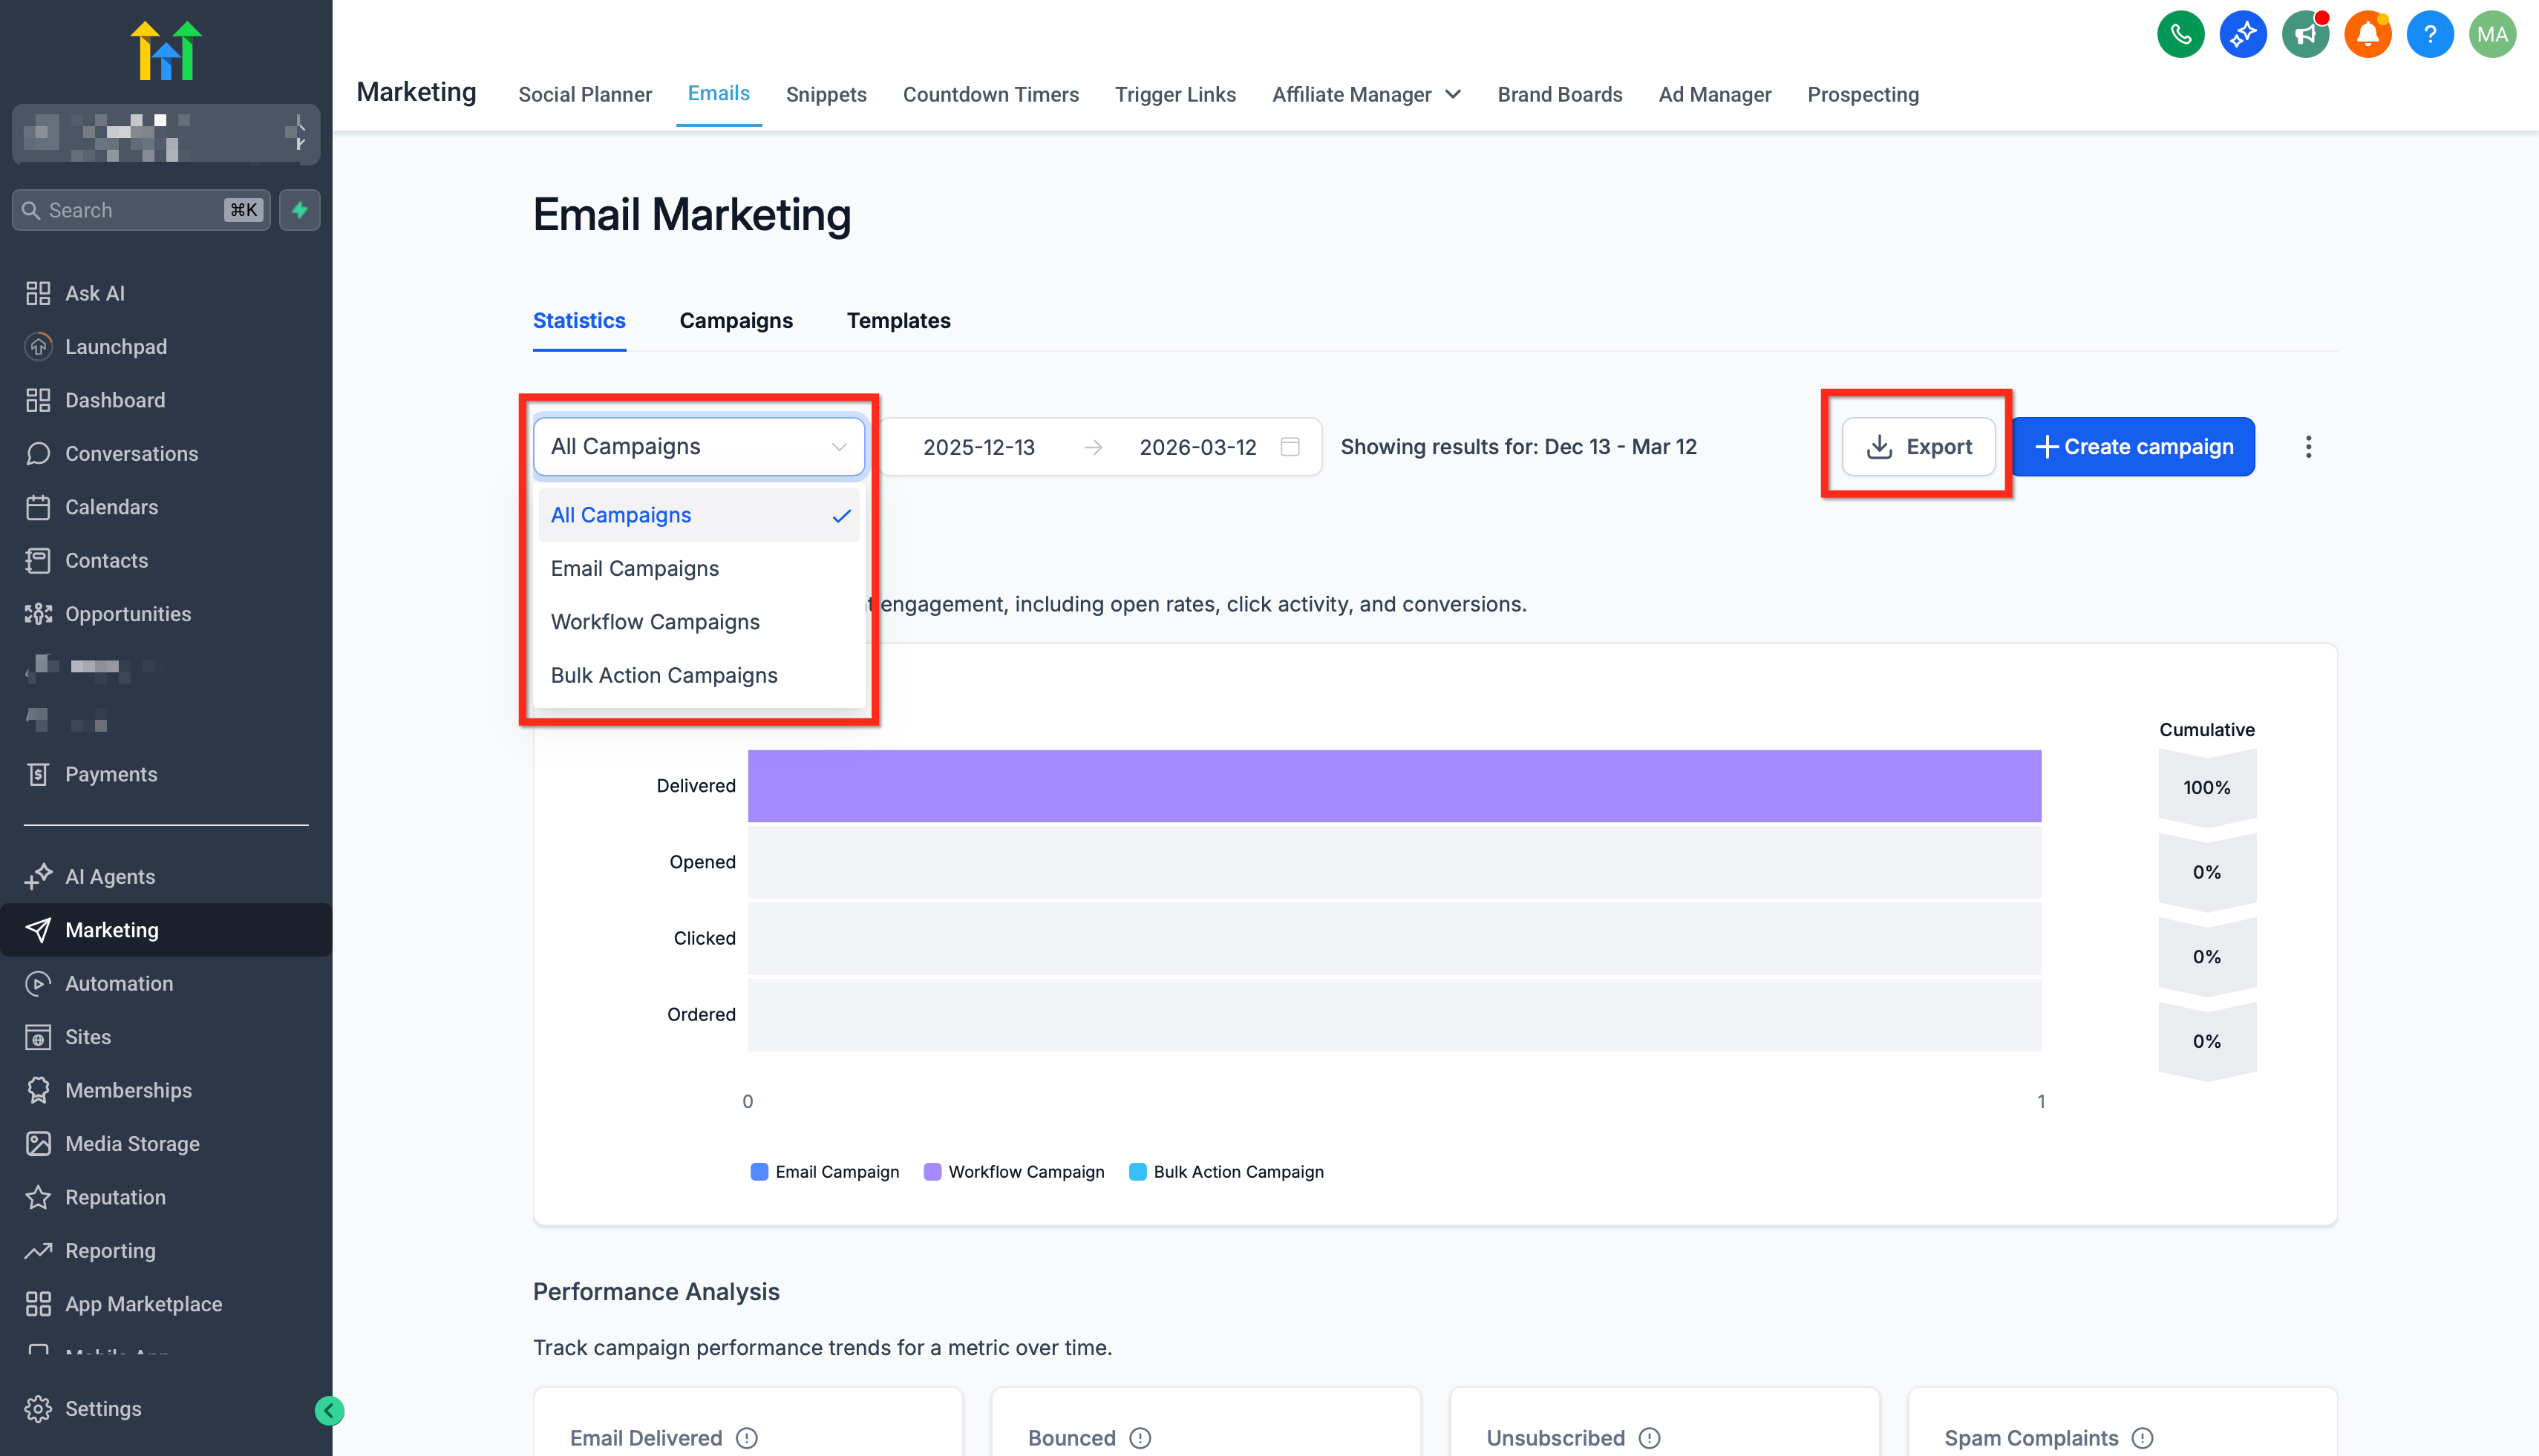Open the three-dot more options menu
The image size is (2539, 1456).
click(2308, 447)
